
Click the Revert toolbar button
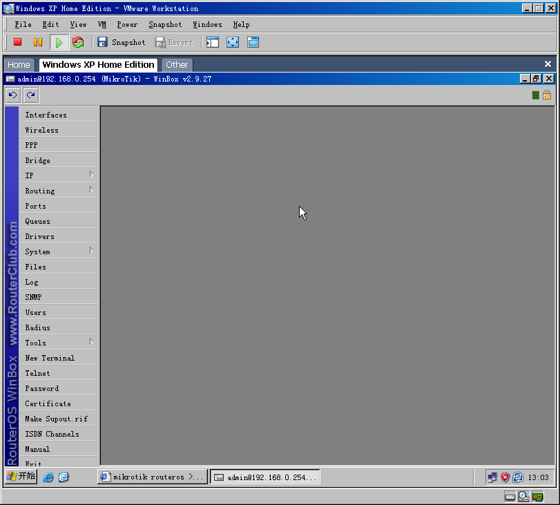pos(174,42)
